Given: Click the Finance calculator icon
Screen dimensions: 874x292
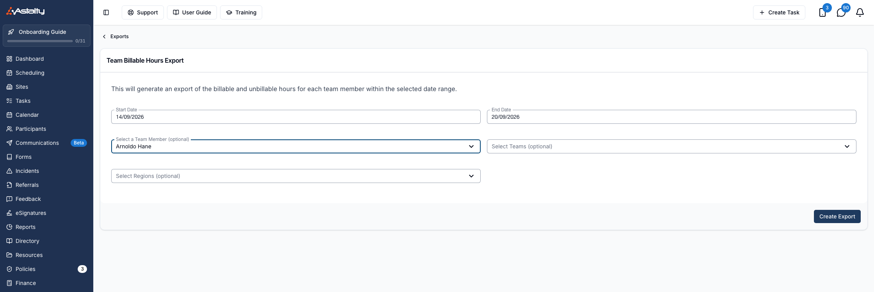Looking at the screenshot, I should [x=9, y=283].
